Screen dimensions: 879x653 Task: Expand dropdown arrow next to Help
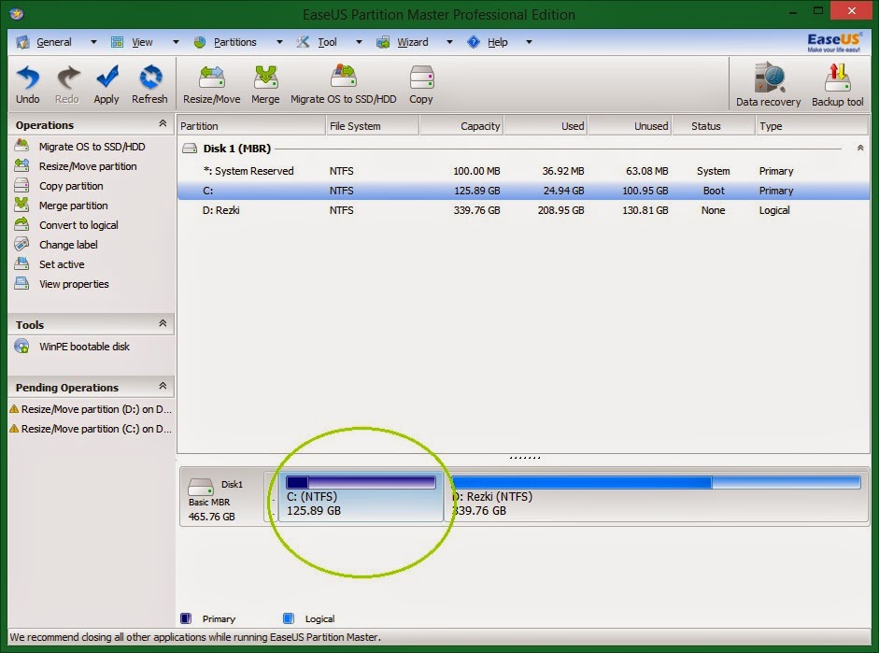529,42
